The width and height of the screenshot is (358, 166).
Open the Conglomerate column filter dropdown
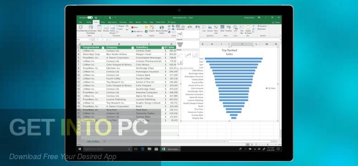pyautogui.click(x=103, y=48)
